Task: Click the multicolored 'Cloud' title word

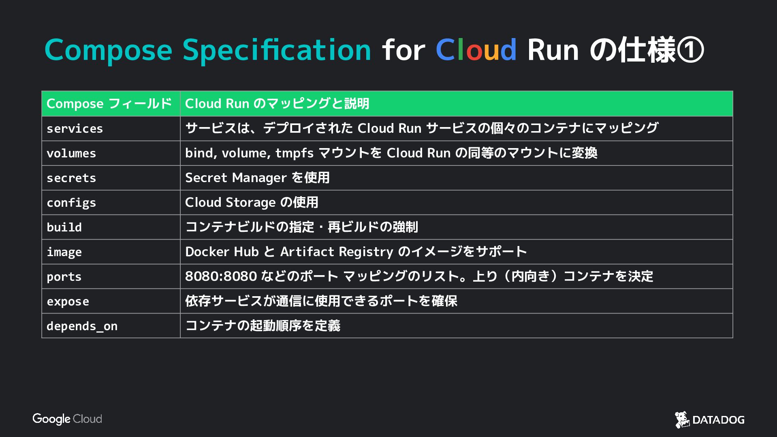Action: [476, 50]
